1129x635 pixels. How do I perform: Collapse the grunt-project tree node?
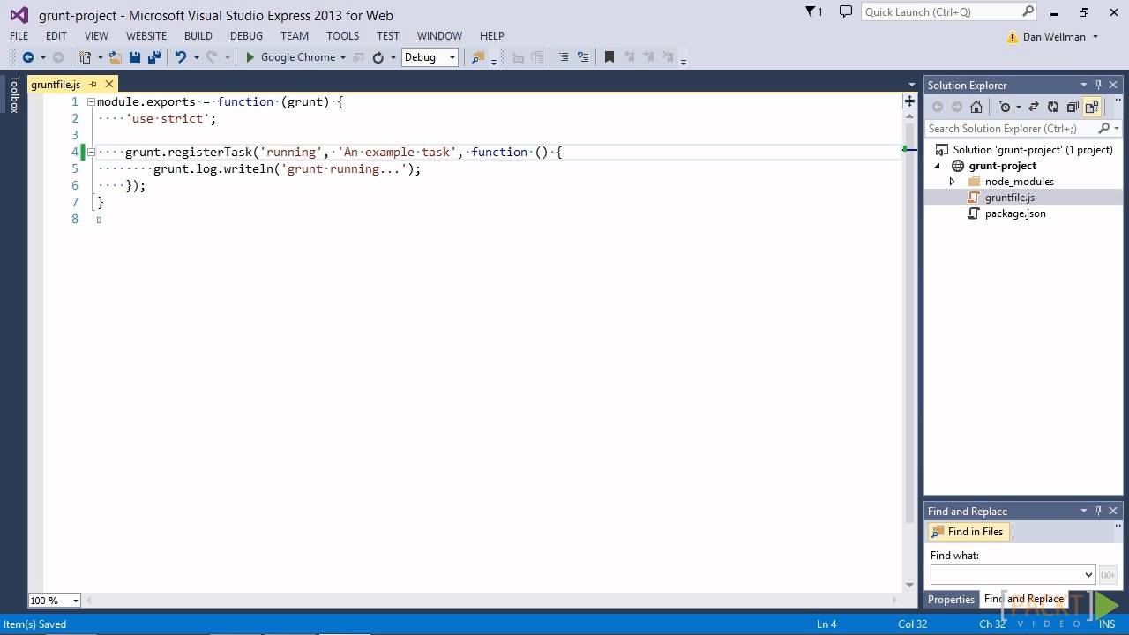(x=938, y=166)
